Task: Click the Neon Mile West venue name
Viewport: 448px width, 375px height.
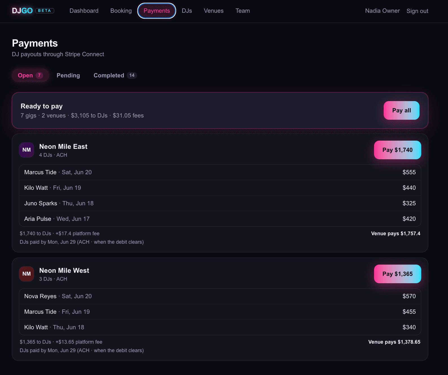Action: [x=64, y=271]
